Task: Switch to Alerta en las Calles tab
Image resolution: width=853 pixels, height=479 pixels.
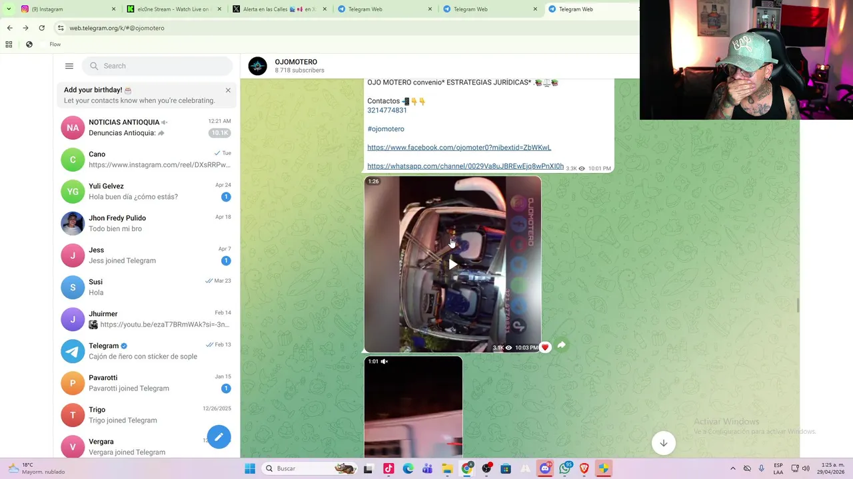Action: pyautogui.click(x=279, y=9)
